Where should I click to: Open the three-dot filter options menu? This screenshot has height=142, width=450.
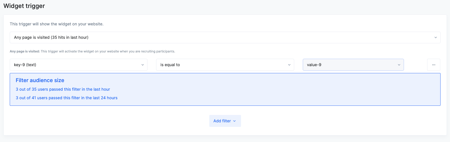[433, 65]
